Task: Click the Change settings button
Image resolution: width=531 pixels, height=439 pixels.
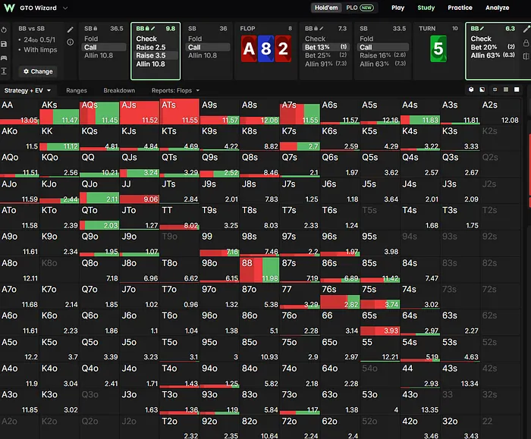Action: click(x=38, y=71)
